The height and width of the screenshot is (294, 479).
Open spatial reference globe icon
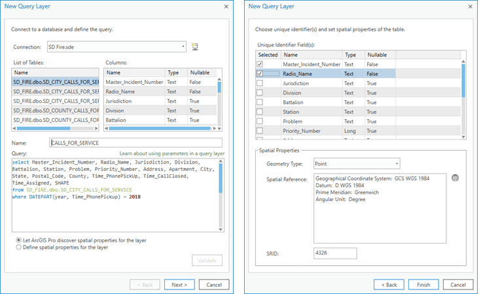[x=455, y=178]
